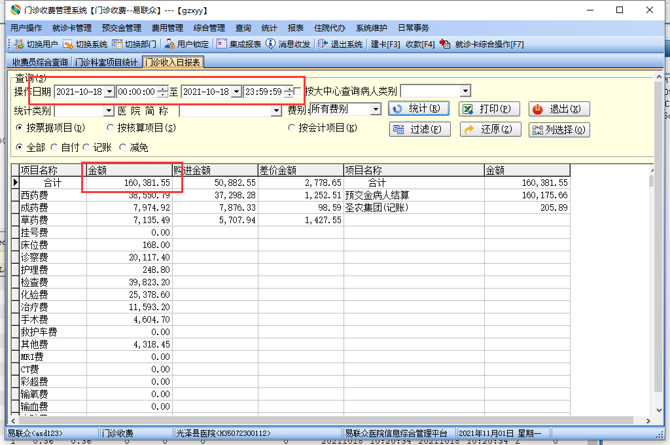Select 按核算项目(S) radio button
Image resolution: width=670 pixels, height=445 pixels.
(x=110, y=128)
